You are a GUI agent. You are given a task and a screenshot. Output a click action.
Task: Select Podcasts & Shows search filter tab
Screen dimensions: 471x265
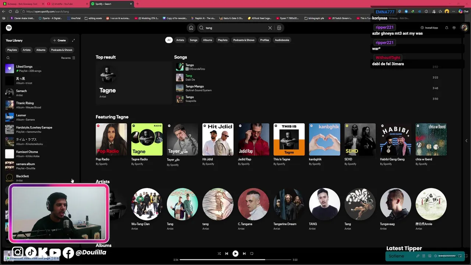(x=244, y=40)
